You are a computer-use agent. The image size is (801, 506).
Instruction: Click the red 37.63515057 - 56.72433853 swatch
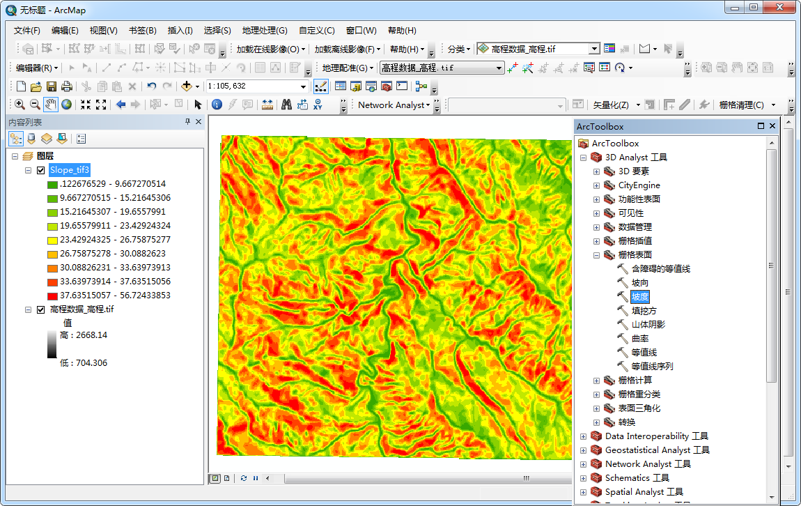pyautogui.click(x=52, y=296)
